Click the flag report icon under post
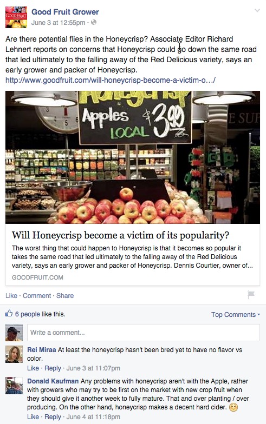The height and width of the screenshot is (424, 266). point(251,295)
